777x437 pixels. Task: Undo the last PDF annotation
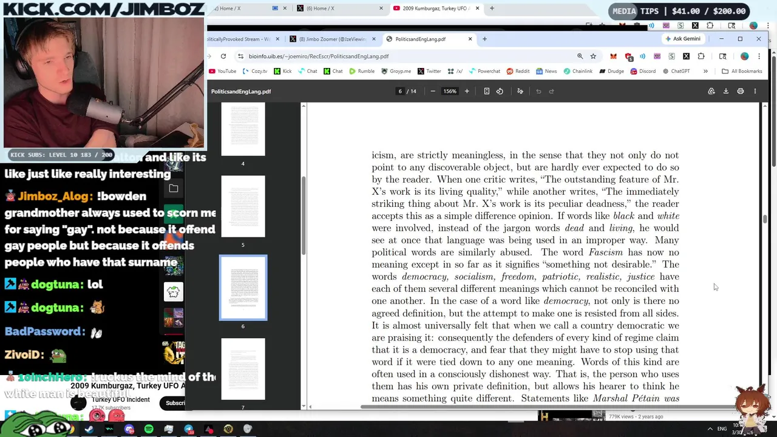(538, 91)
